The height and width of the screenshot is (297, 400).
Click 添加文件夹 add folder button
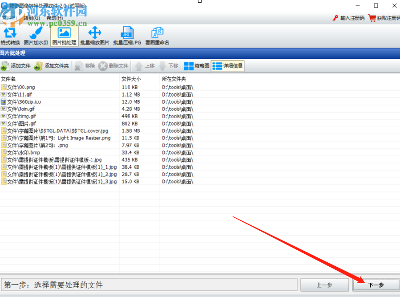point(52,66)
